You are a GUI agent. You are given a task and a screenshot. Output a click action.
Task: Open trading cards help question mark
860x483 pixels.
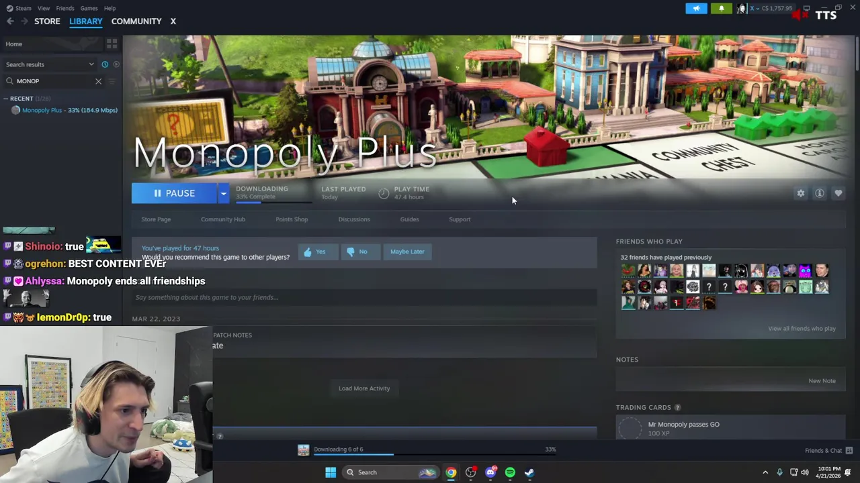pos(677,407)
